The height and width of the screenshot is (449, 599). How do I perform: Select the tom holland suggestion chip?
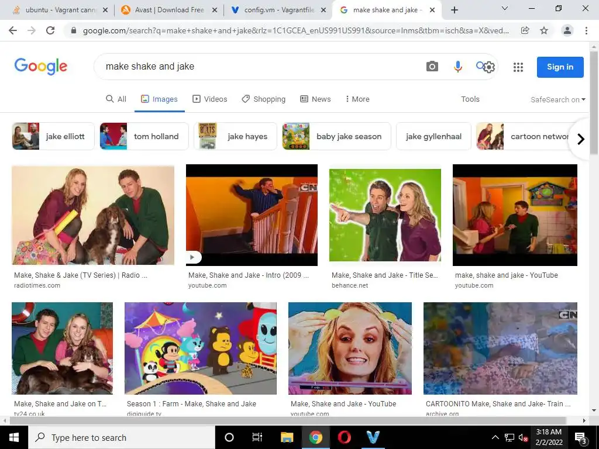(144, 136)
